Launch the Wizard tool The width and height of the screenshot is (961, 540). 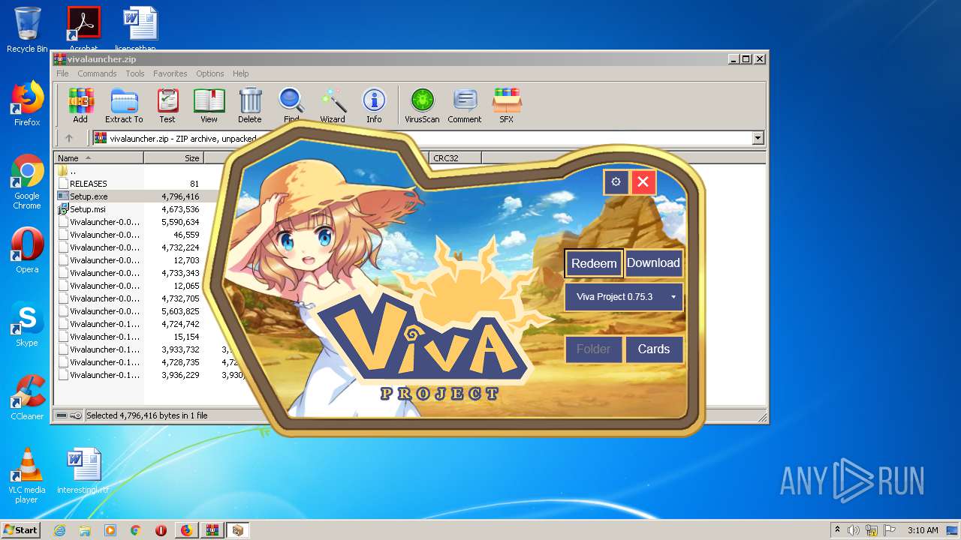click(333, 106)
